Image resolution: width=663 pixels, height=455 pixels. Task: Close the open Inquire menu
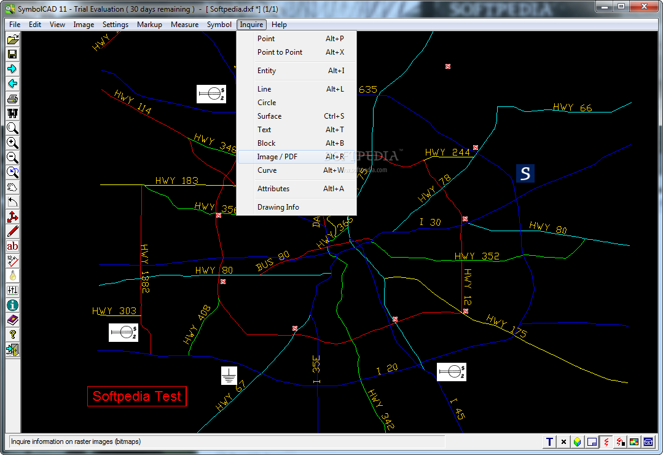tap(251, 25)
